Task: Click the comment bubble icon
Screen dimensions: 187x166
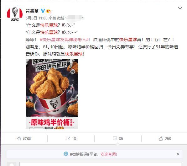Action: [x=115, y=138]
